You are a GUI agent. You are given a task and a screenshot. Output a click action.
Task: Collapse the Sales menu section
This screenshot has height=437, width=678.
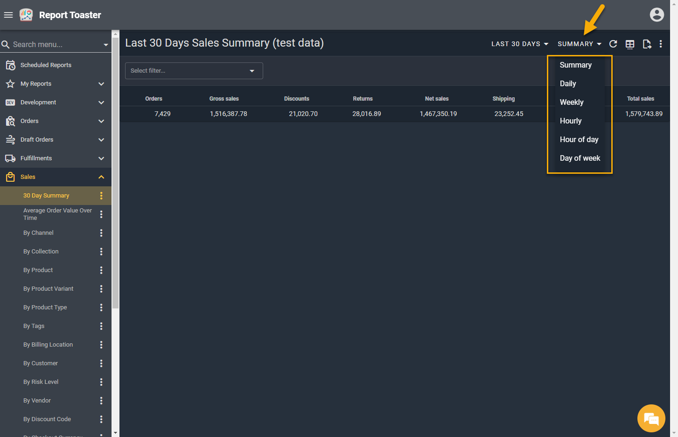101,177
